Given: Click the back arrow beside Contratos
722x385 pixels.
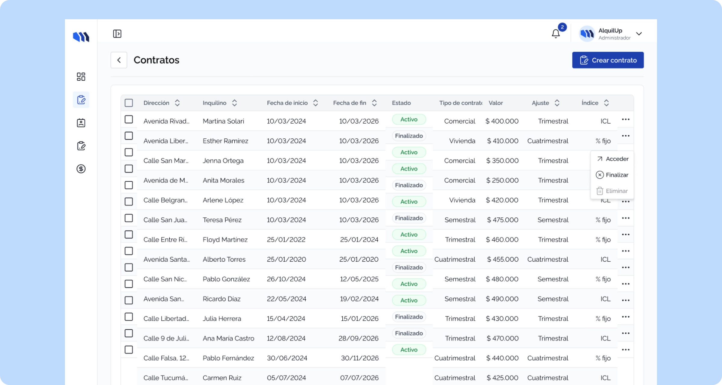Looking at the screenshot, I should pyautogui.click(x=119, y=60).
